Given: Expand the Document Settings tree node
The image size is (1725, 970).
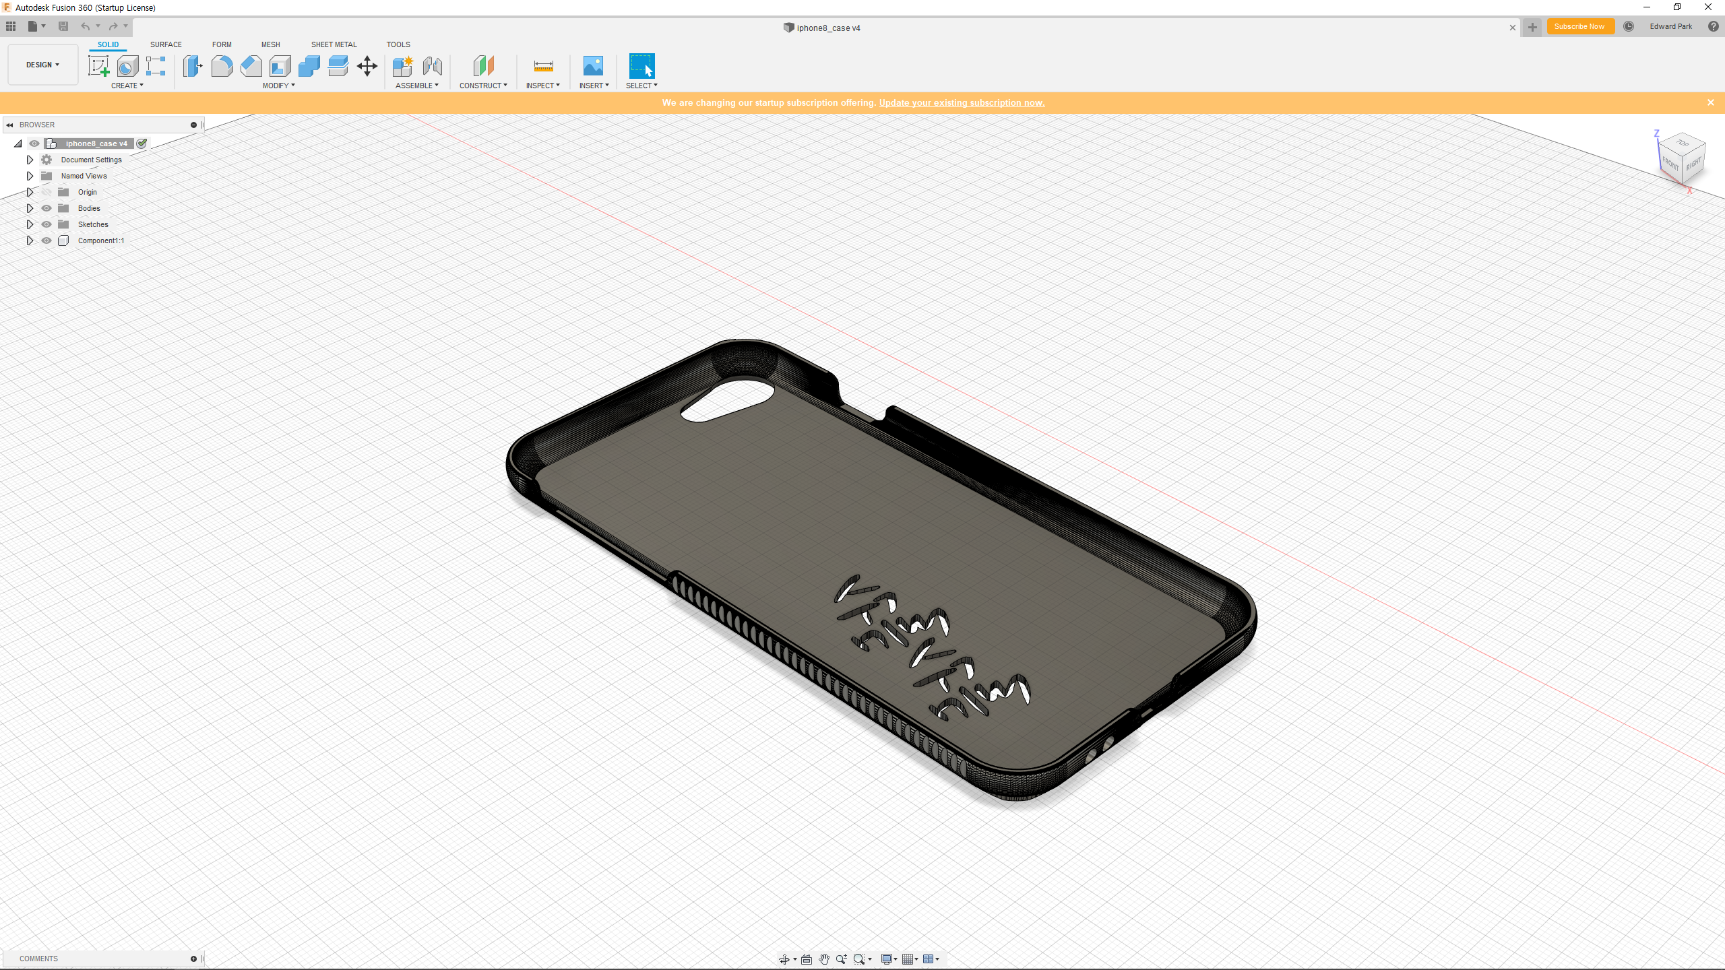Looking at the screenshot, I should coord(30,160).
